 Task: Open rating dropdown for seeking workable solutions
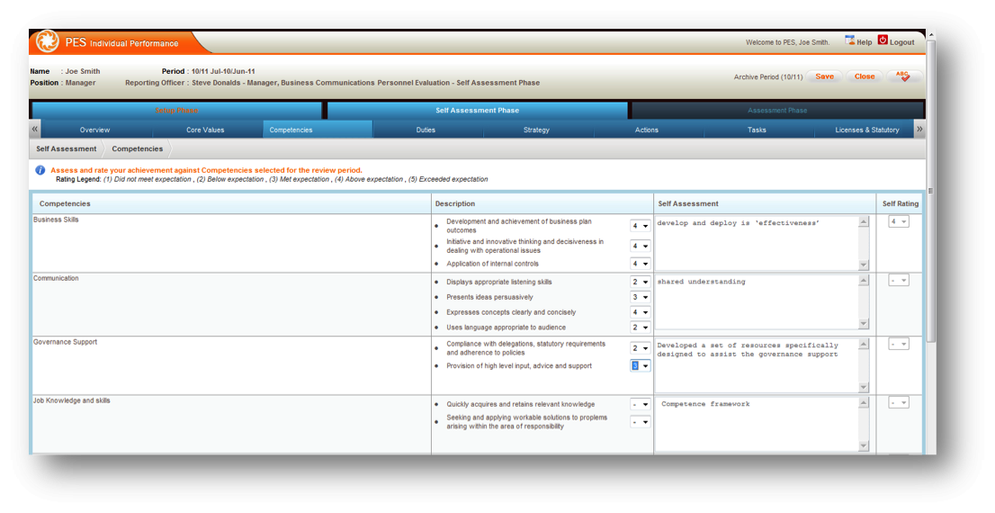tap(640, 422)
